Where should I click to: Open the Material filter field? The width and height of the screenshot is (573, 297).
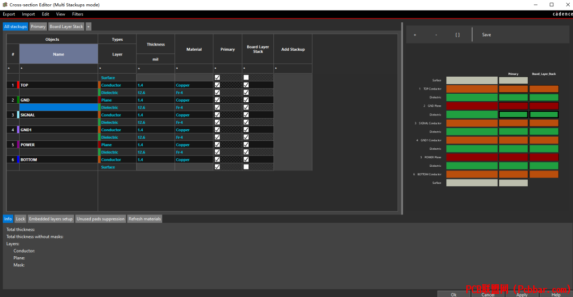(194, 69)
